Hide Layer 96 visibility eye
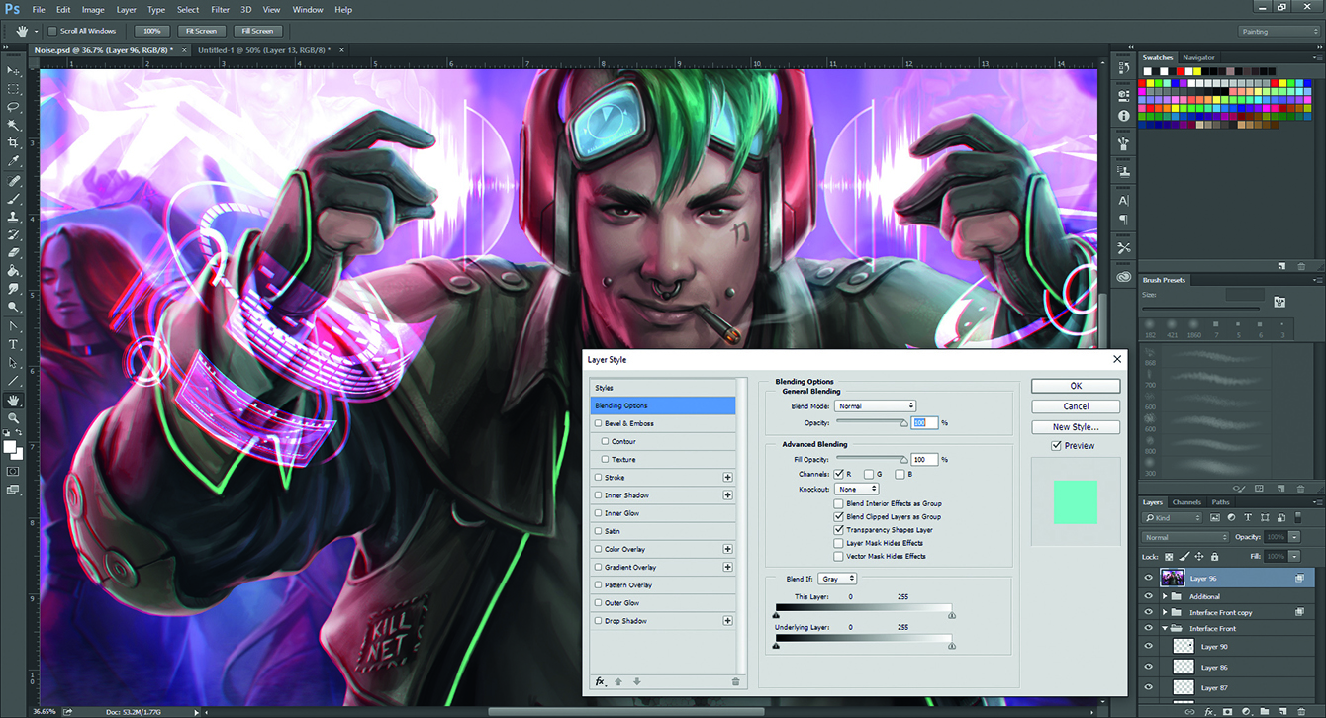This screenshot has height=718, width=1326. click(x=1148, y=578)
